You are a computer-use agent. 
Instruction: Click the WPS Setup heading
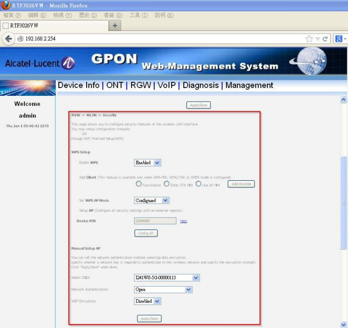click(80, 152)
